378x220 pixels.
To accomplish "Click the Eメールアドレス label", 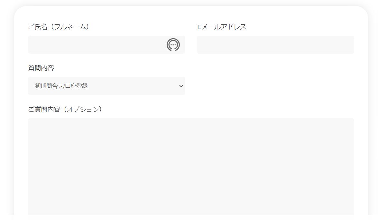I will 222,27.
